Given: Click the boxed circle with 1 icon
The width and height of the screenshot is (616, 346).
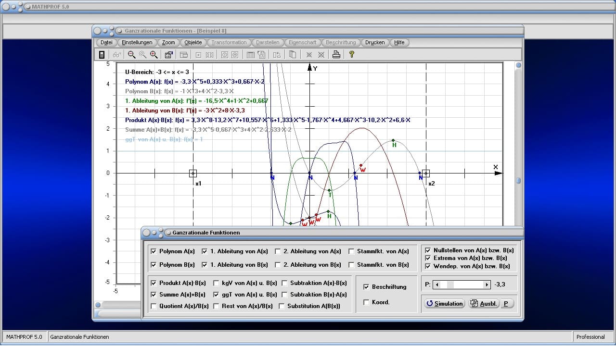Looking at the screenshot, I should 224,55.
